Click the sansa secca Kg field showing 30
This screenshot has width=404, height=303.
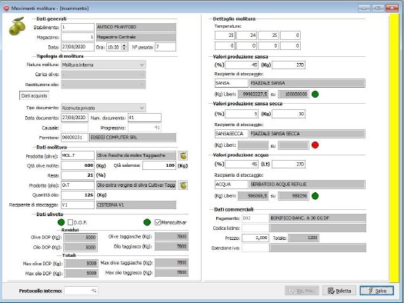[289, 114]
